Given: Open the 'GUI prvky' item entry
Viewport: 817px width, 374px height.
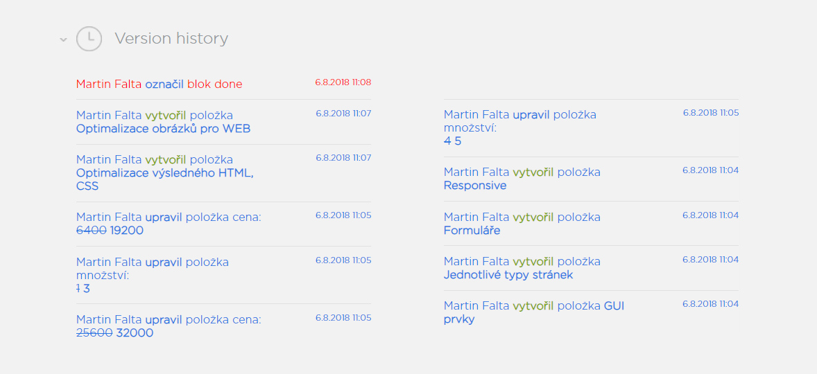Looking at the screenshot, I should pyautogui.click(x=534, y=312).
